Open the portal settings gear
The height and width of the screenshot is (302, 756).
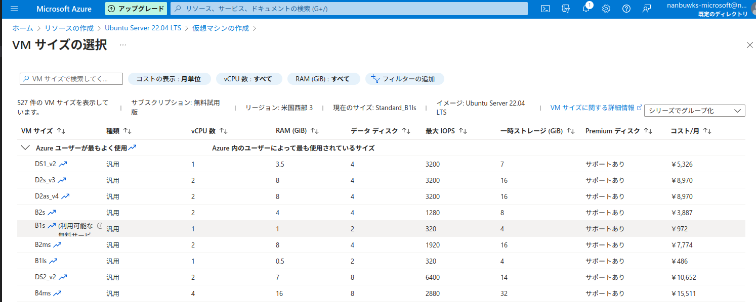coord(606,9)
